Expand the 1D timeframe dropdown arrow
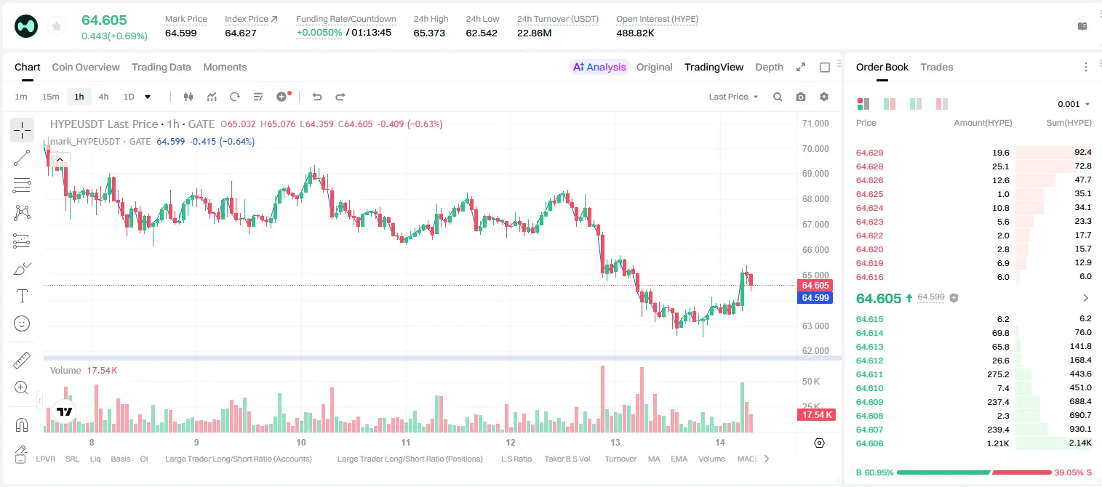 (148, 97)
